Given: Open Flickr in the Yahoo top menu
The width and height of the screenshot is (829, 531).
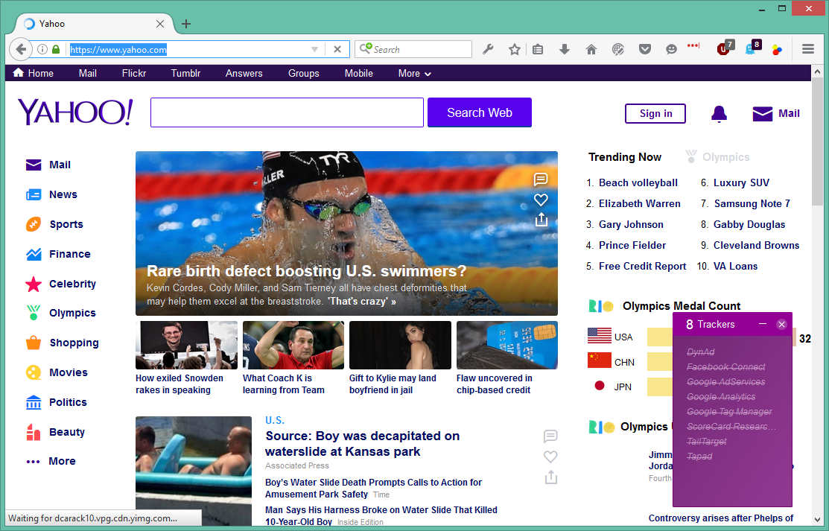Looking at the screenshot, I should [134, 73].
